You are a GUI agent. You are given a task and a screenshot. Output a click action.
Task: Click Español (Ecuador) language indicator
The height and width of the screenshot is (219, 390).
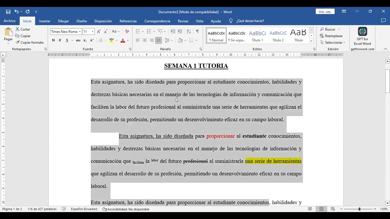84,209
